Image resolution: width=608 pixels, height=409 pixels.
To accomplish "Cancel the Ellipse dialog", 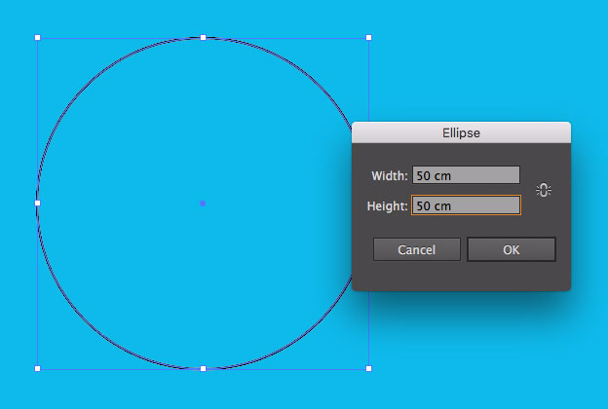I will 417,249.
